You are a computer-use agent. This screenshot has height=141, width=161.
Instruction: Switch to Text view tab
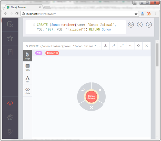point(27,79)
